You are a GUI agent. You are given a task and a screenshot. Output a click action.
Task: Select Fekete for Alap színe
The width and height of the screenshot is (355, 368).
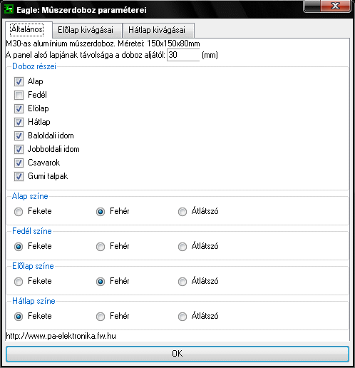coord(19,212)
